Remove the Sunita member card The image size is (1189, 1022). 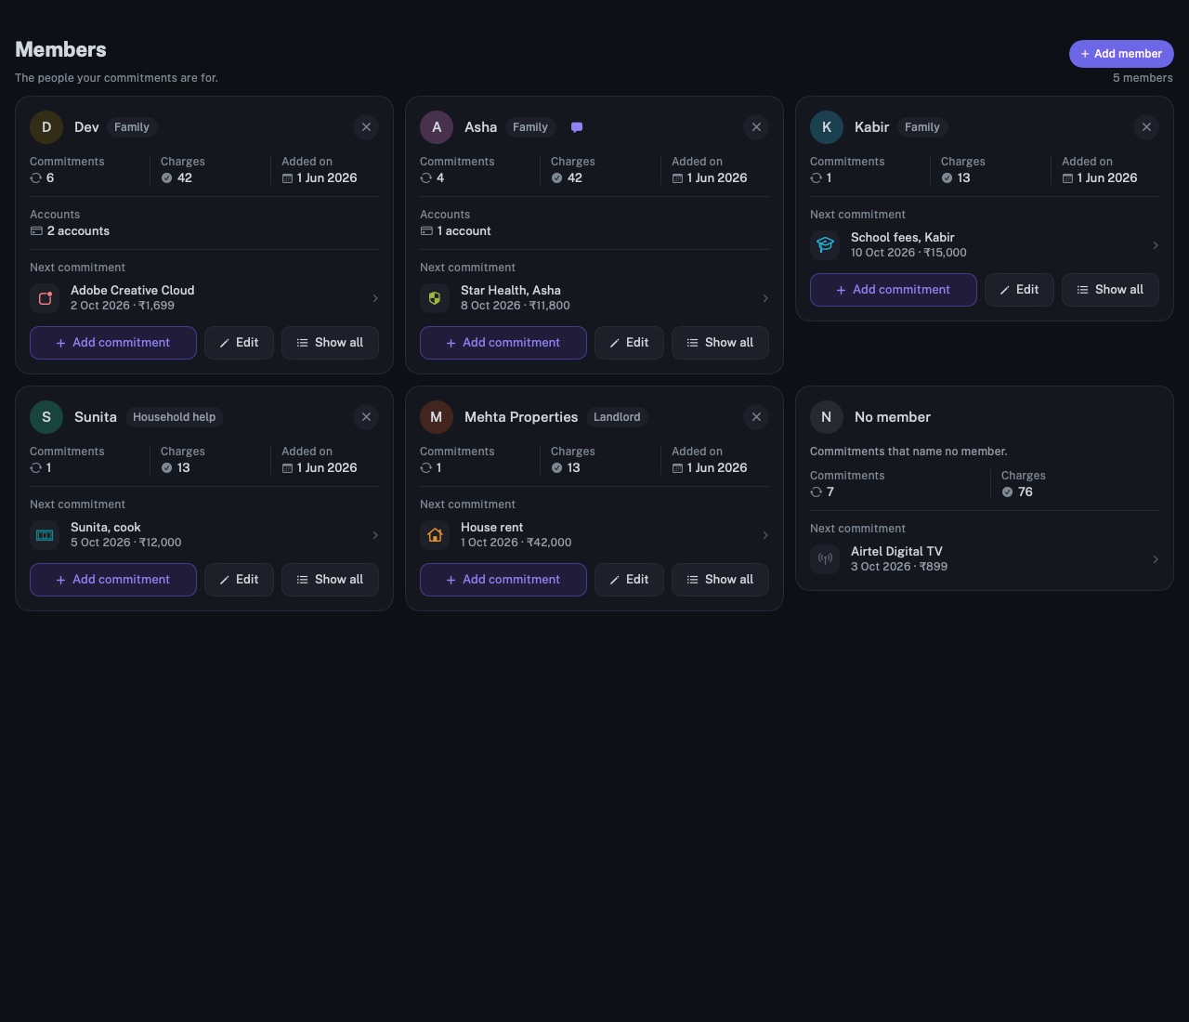pos(366,417)
